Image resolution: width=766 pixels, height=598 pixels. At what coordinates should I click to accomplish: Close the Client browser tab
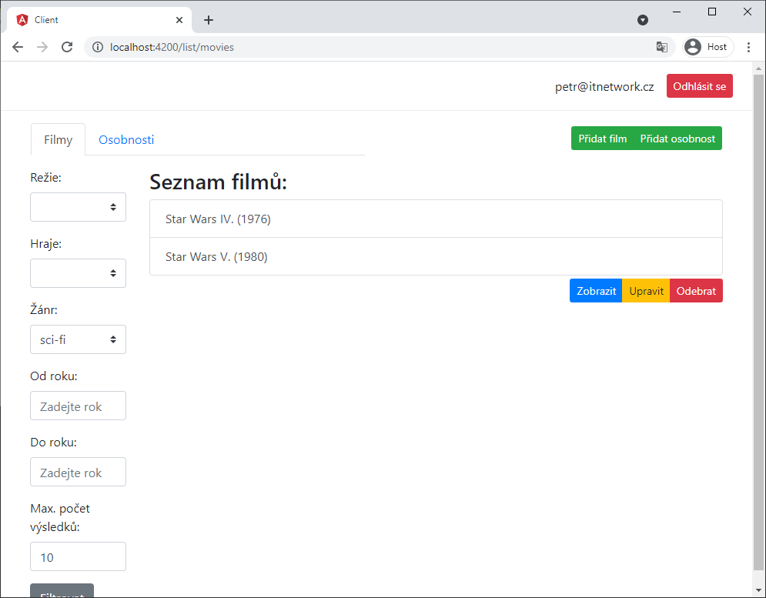(179, 20)
